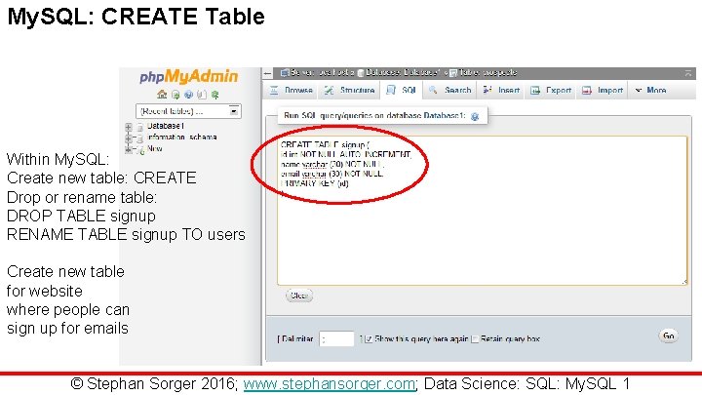Click top-right page settings collapse icon
This screenshot has width=702, height=395.
(688, 73)
